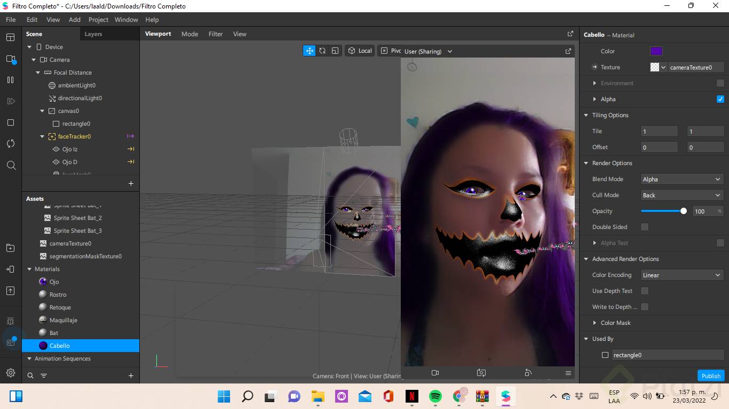Open the Window menu
This screenshot has width=729, height=409.
tap(126, 20)
